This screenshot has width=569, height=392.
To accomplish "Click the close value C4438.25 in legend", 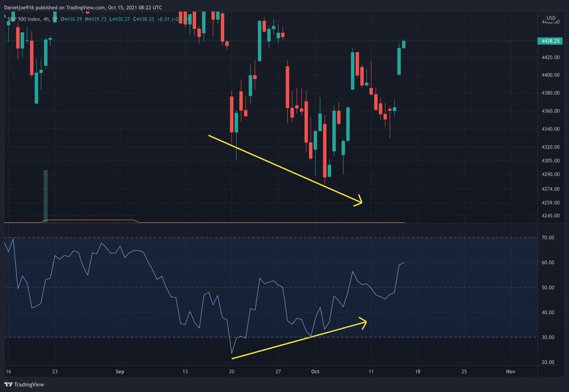I will point(144,18).
